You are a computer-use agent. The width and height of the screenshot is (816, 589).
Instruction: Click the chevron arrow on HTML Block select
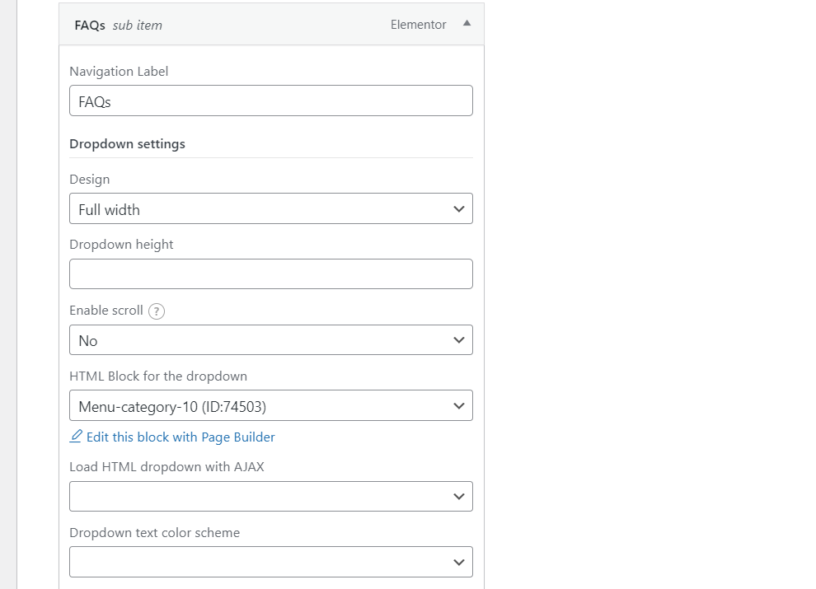point(459,406)
